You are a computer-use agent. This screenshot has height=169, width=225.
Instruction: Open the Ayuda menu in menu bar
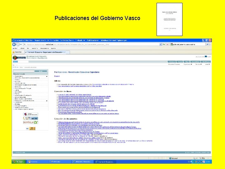click(53, 49)
